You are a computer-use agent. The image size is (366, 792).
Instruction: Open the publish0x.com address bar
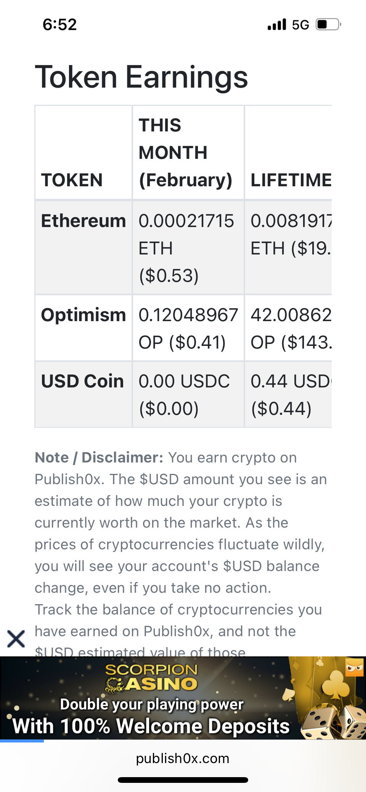183,758
